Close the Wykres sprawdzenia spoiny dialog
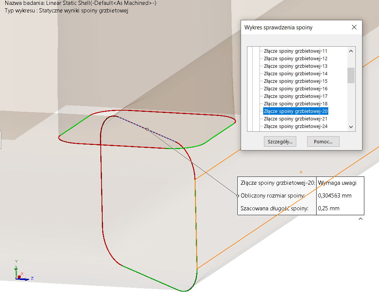 (354, 27)
